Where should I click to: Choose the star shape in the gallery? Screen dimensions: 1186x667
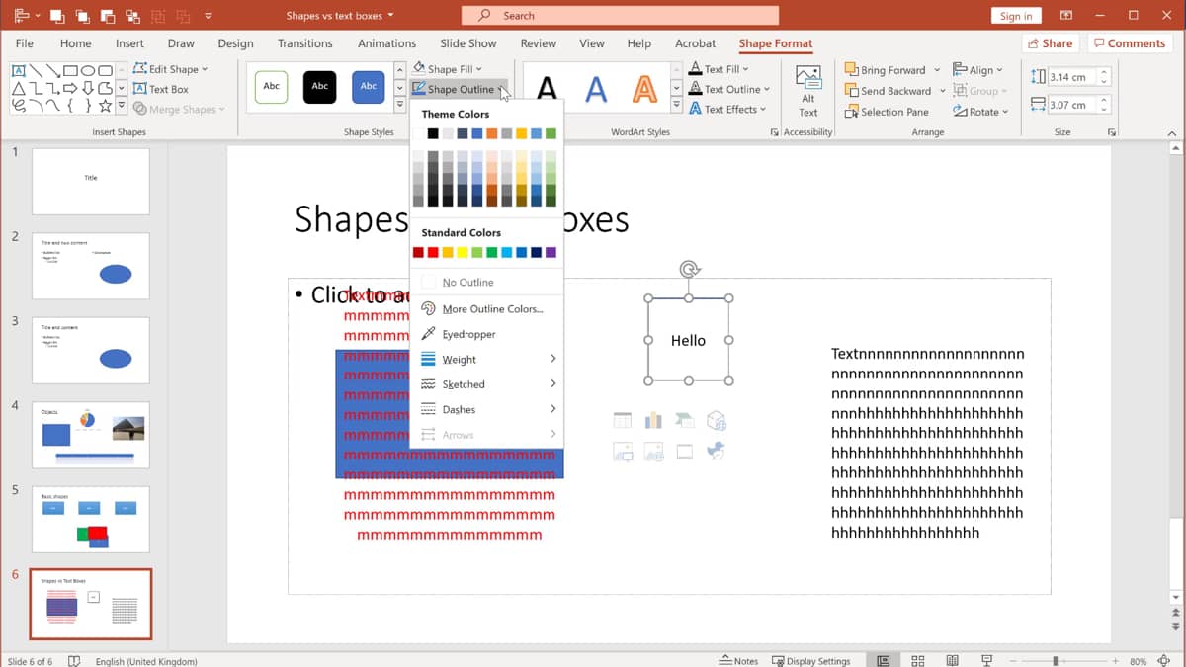[107, 106]
